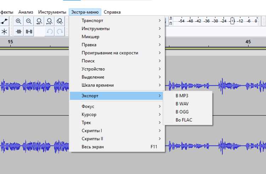Close the Экстра-меню menu bar item
266x174 pixels.
85,12
